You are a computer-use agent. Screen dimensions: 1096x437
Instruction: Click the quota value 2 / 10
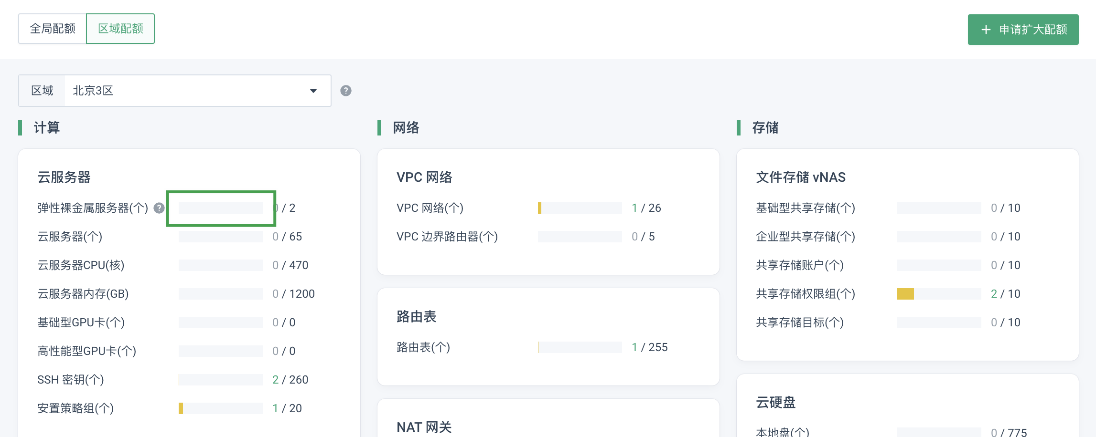(1006, 294)
